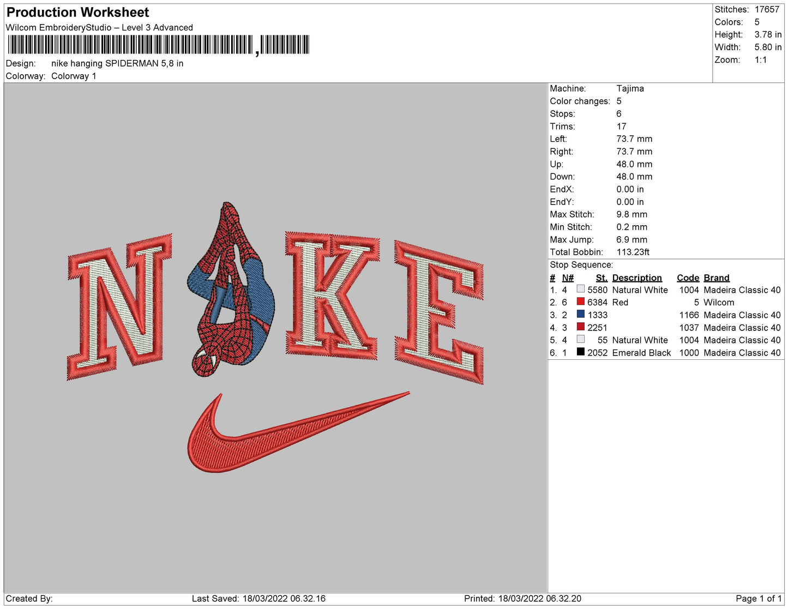Click the Natural White swatch in row 1
Screen dimensions: 788x609
coord(580,290)
